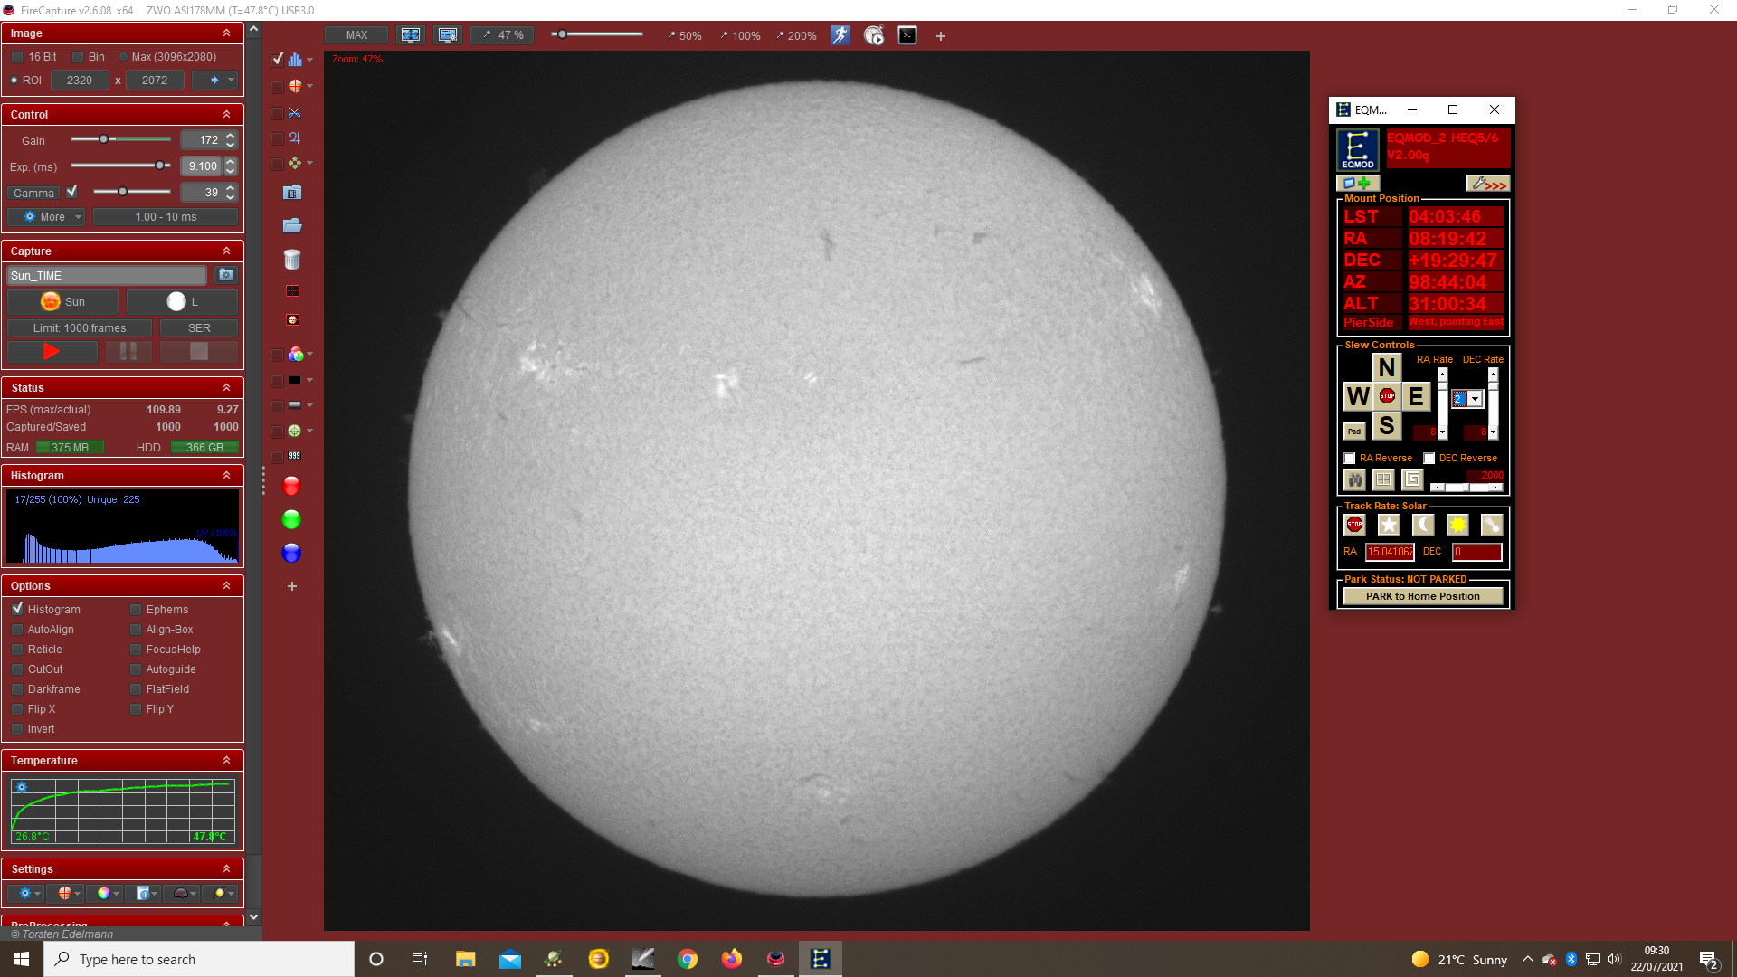Viewport: 1737px width, 977px height.
Task: Click the scissors cutout toolbar icon
Action: [x=295, y=113]
